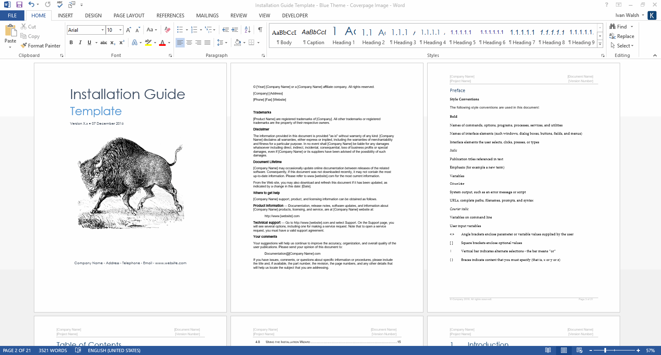
Task: Toggle bold formatting
Action: click(71, 43)
